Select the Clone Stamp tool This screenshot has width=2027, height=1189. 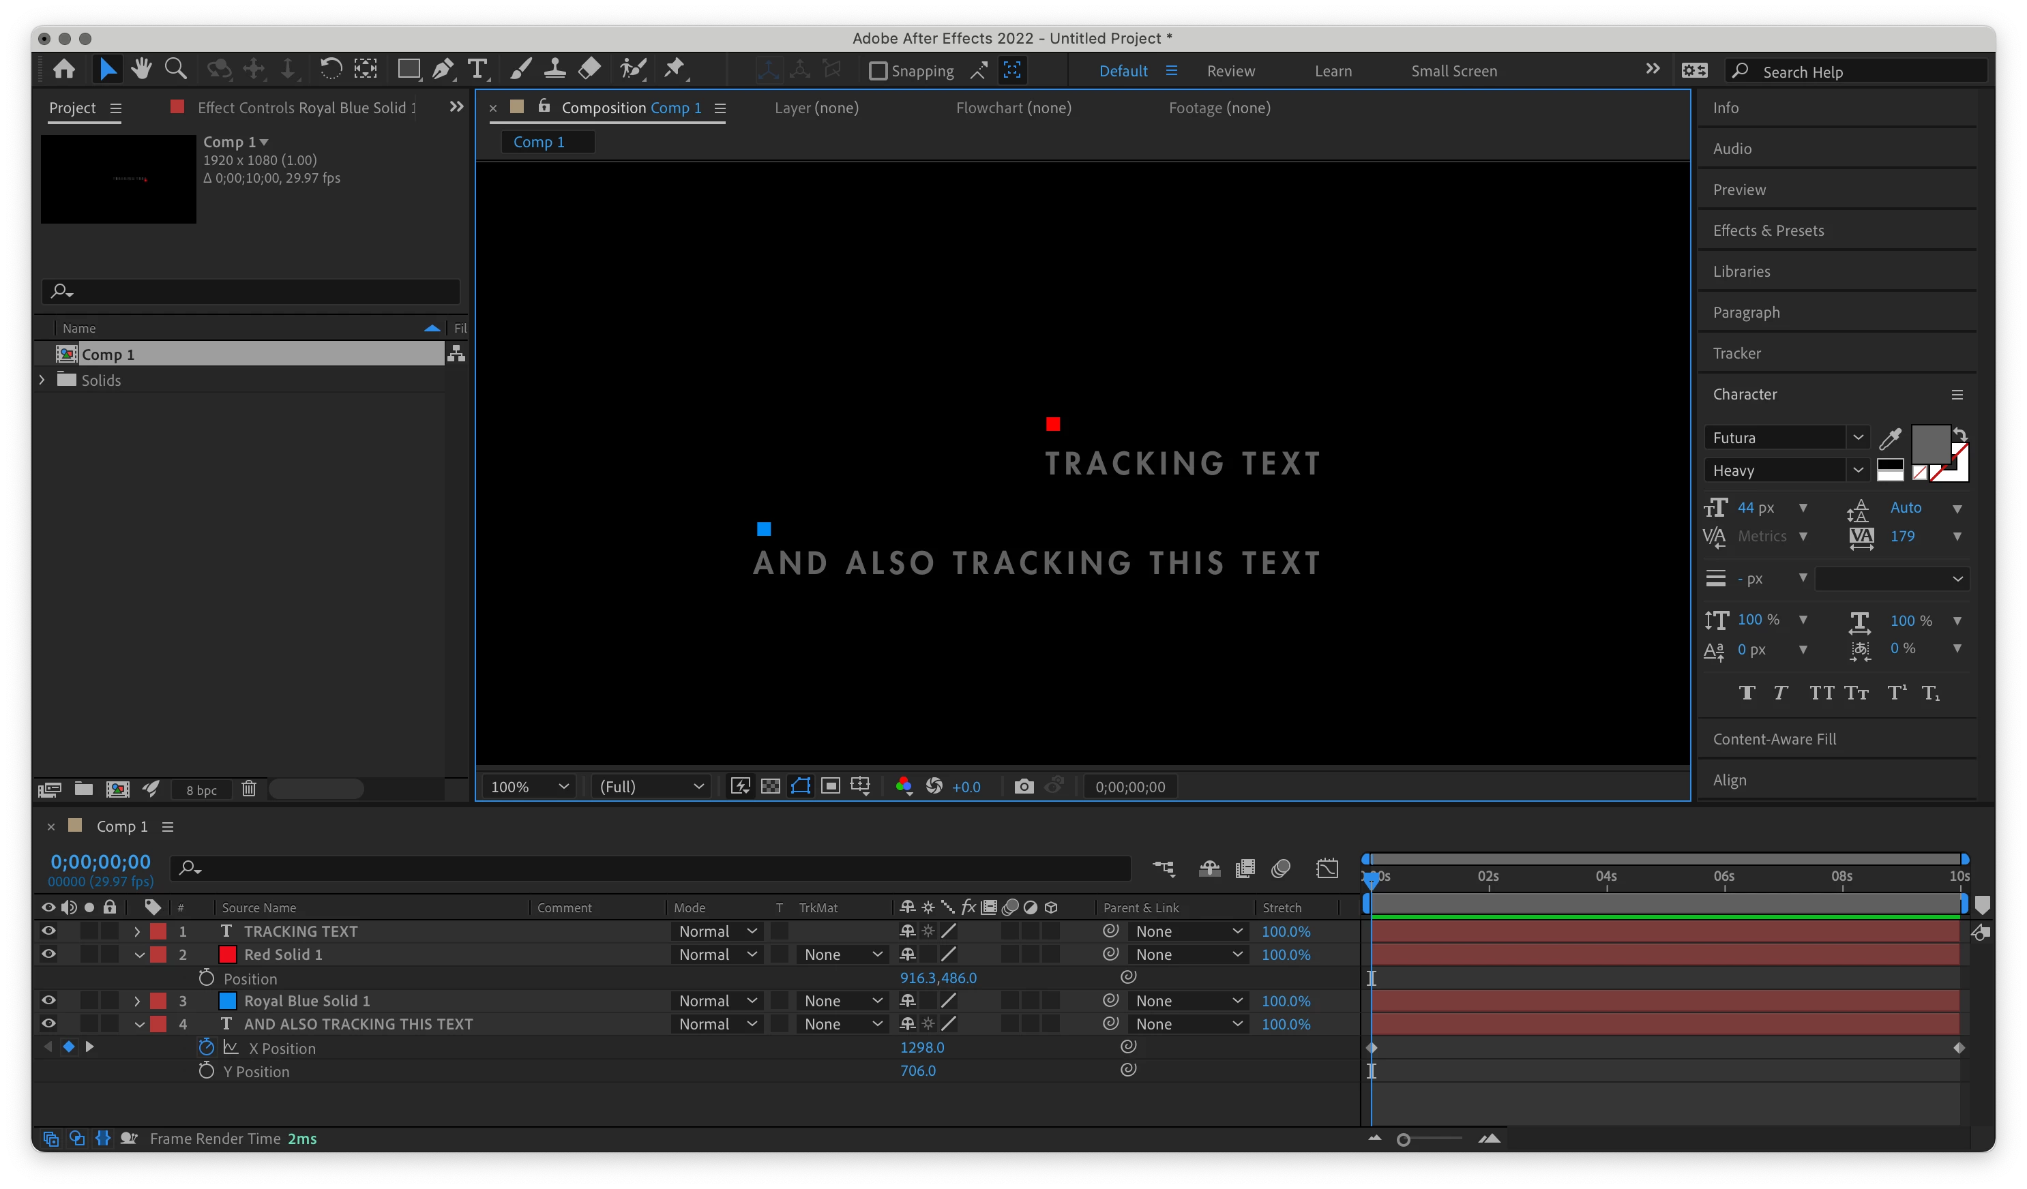tap(554, 70)
